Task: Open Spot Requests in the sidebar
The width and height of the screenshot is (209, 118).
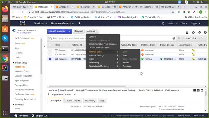Action: click(22, 81)
